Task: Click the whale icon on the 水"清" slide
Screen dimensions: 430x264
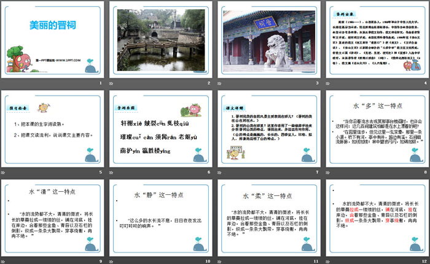Action: coord(91,247)
